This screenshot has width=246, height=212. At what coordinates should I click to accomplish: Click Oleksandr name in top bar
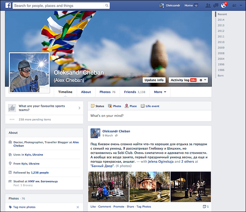pyautogui.click(x=173, y=6)
